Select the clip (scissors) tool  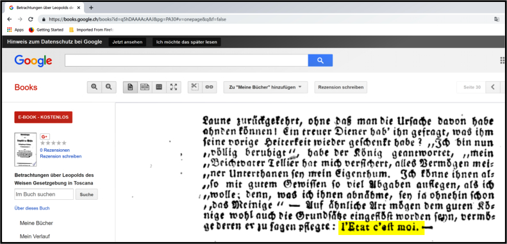195,87
